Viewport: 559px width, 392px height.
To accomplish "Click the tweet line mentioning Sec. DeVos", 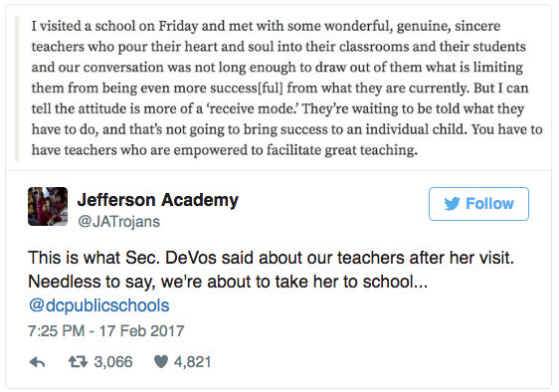I will (x=271, y=258).
